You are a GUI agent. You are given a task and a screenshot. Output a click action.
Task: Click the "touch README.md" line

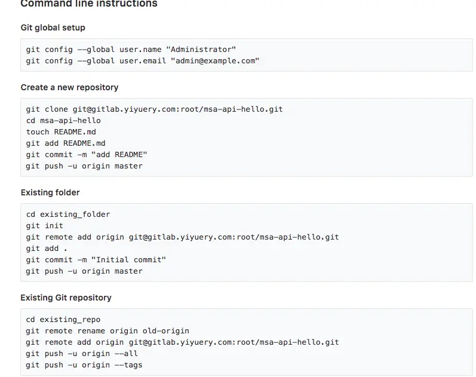pos(61,131)
